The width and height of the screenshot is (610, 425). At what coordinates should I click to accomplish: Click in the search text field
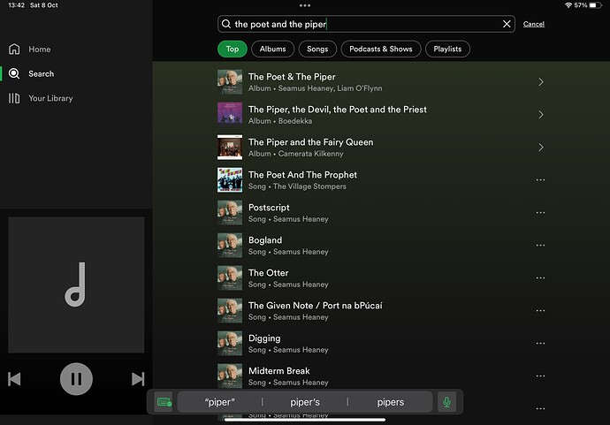pyautogui.click(x=366, y=24)
